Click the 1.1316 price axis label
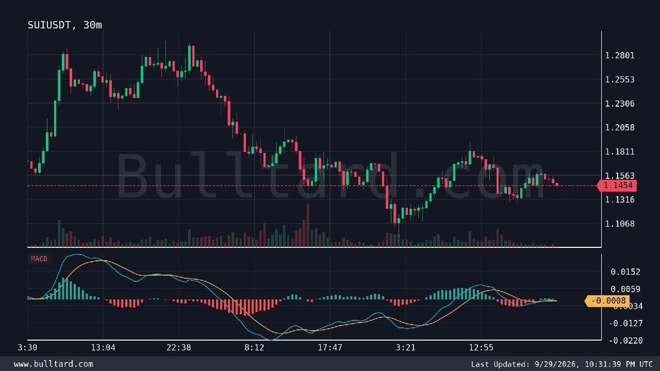Viewport: 660px width, 371px height. [x=620, y=200]
